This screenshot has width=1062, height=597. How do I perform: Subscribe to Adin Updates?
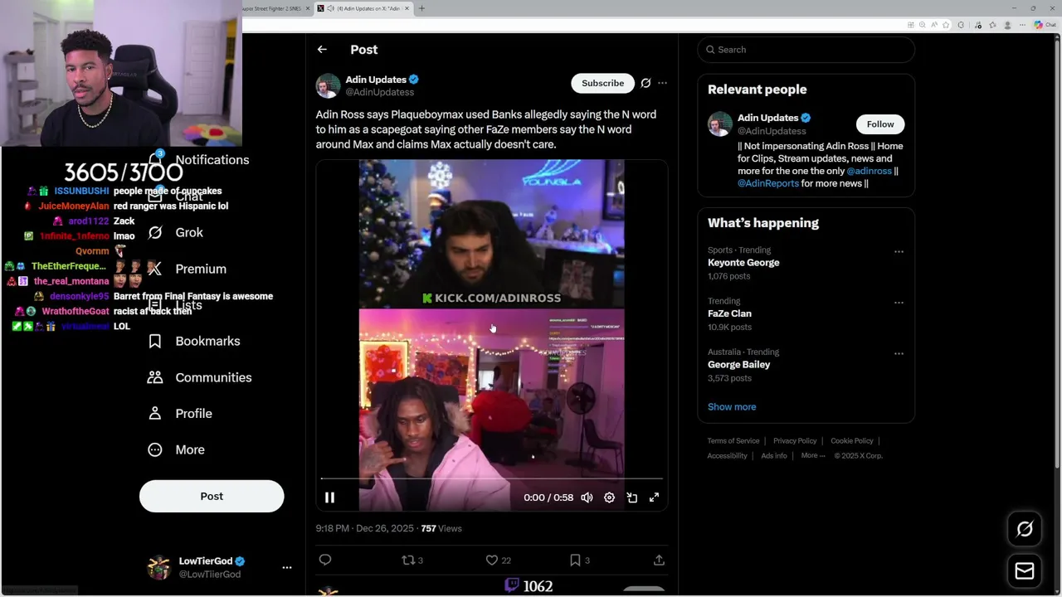[x=602, y=83]
